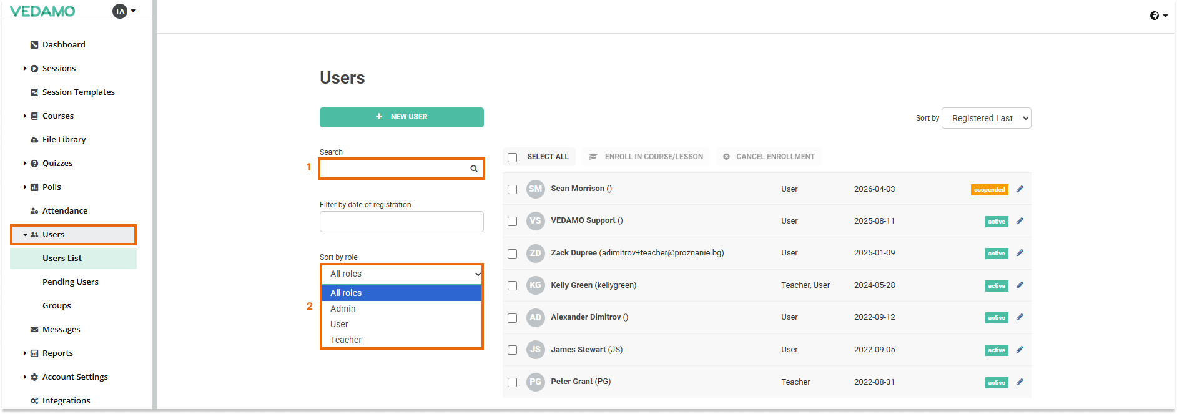Choose Admin role option

pyautogui.click(x=402, y=308)
